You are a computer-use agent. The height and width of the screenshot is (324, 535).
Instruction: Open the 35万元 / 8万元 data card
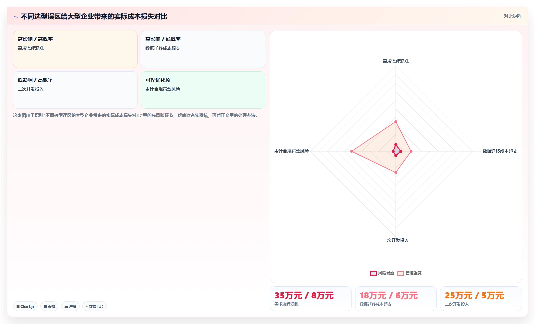310,299
